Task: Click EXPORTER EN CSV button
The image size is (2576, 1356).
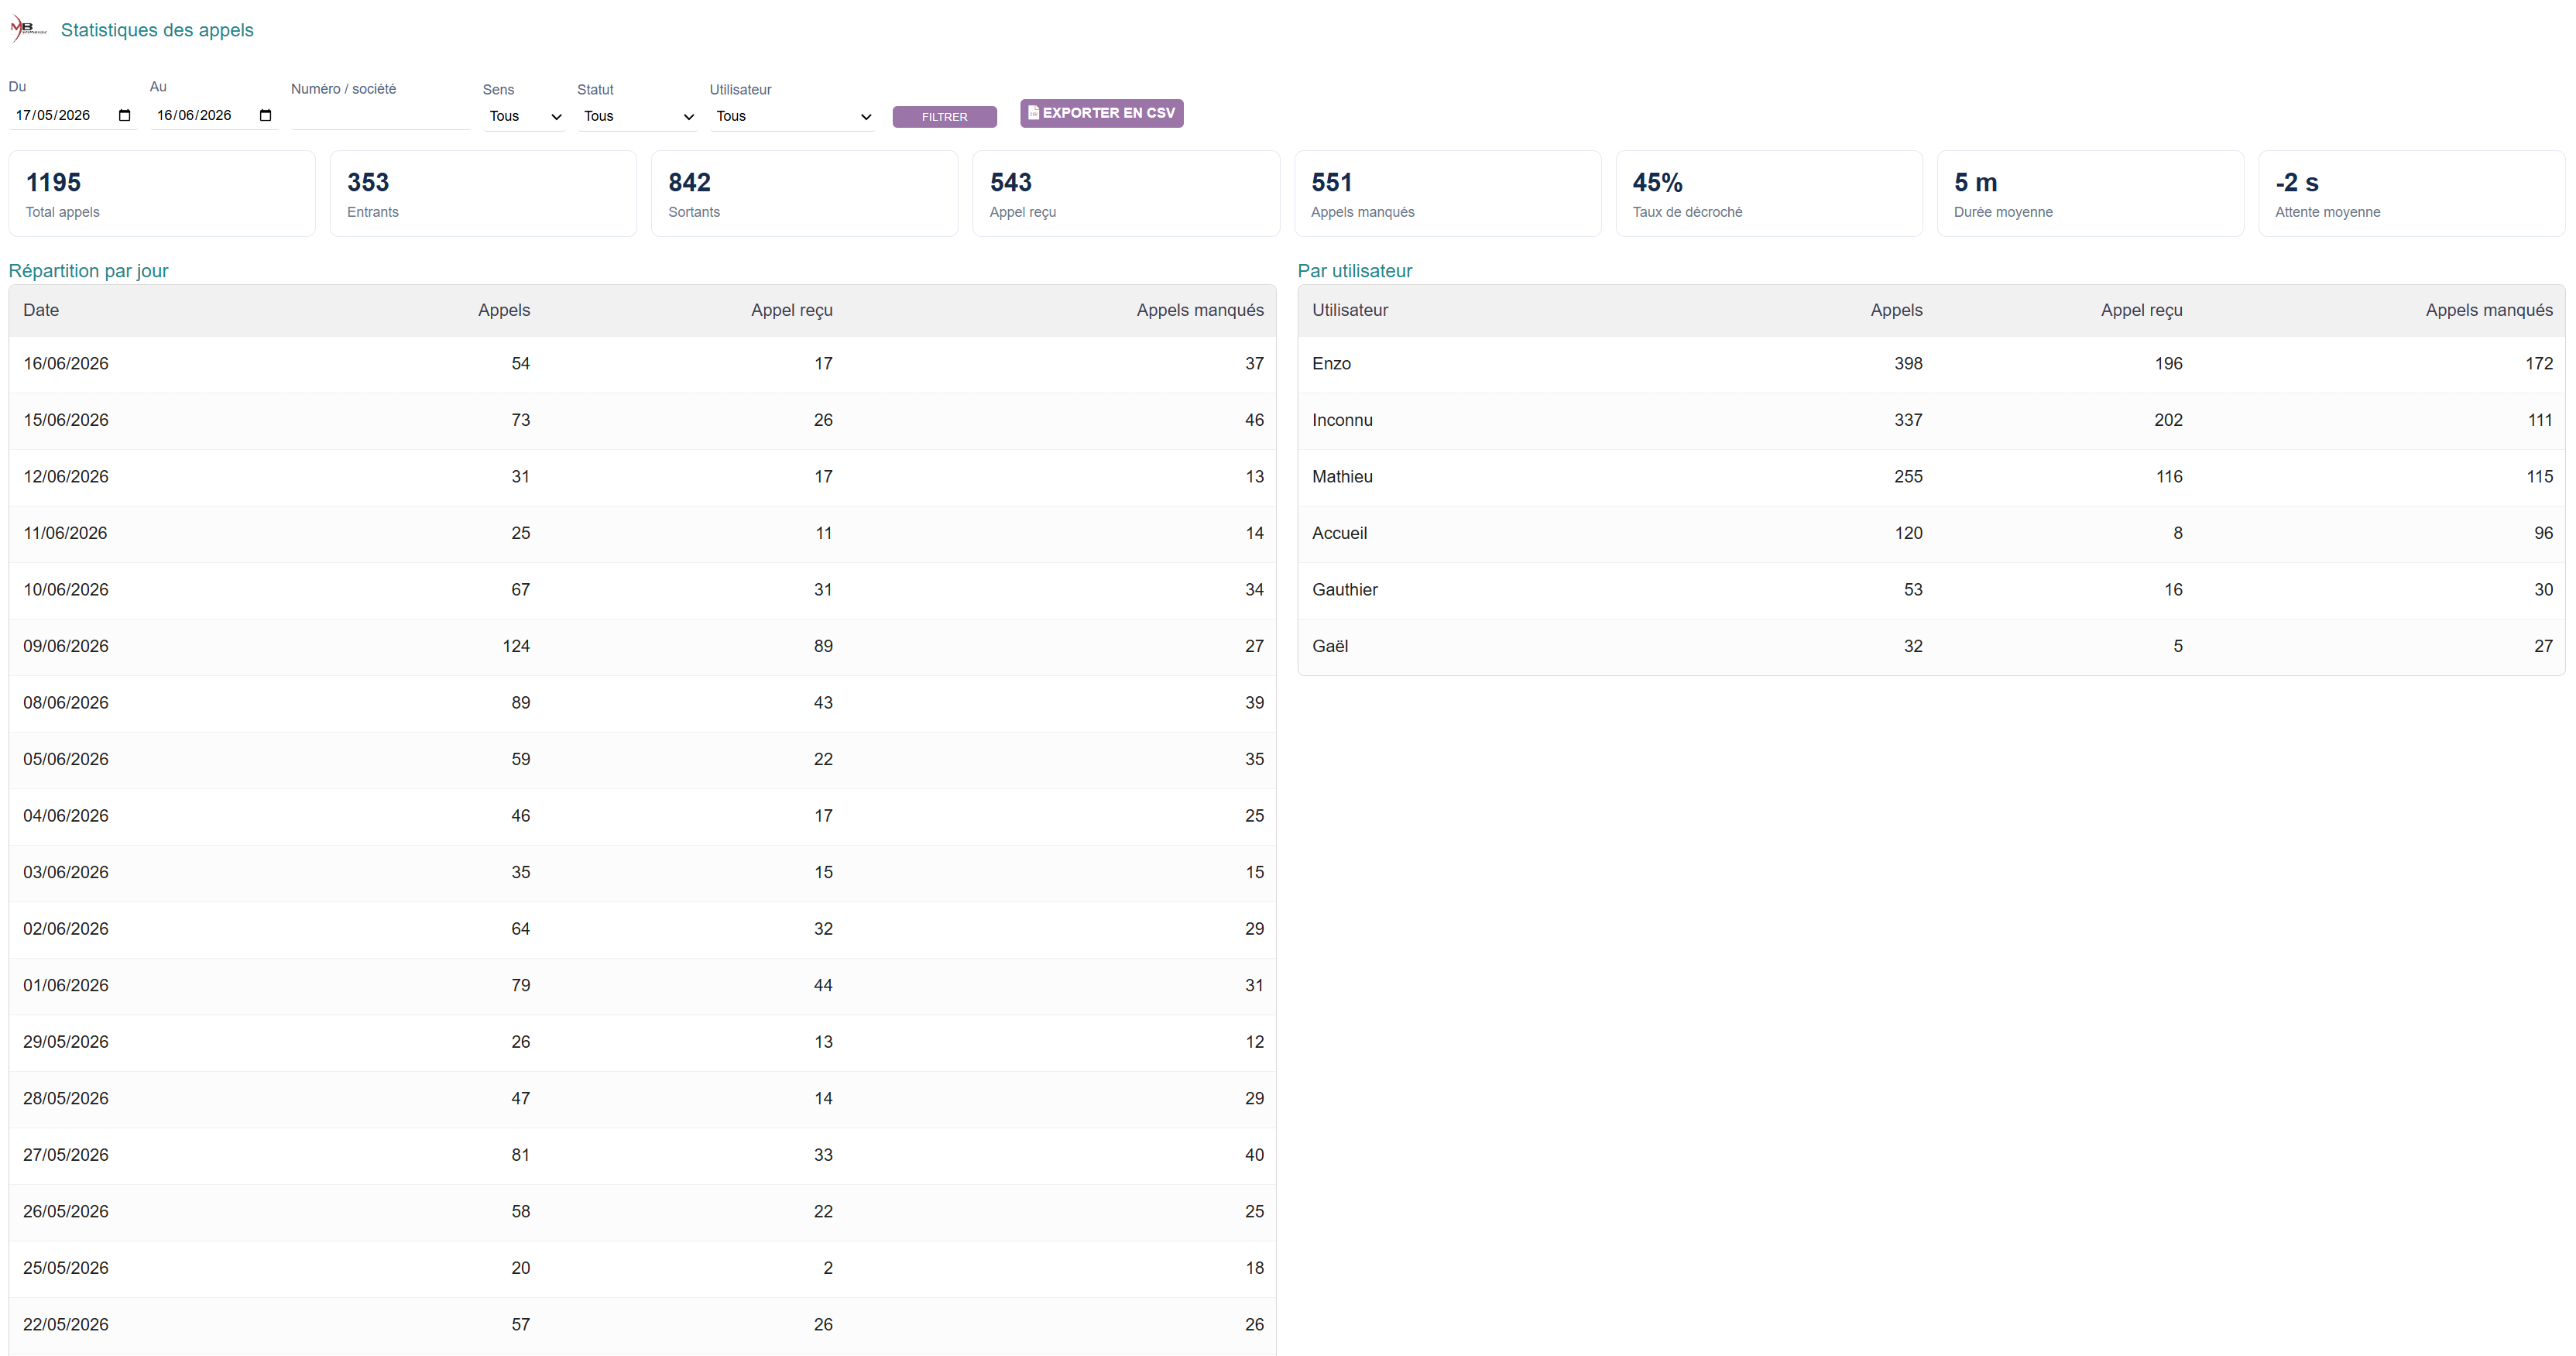Action: [1101, 113]
